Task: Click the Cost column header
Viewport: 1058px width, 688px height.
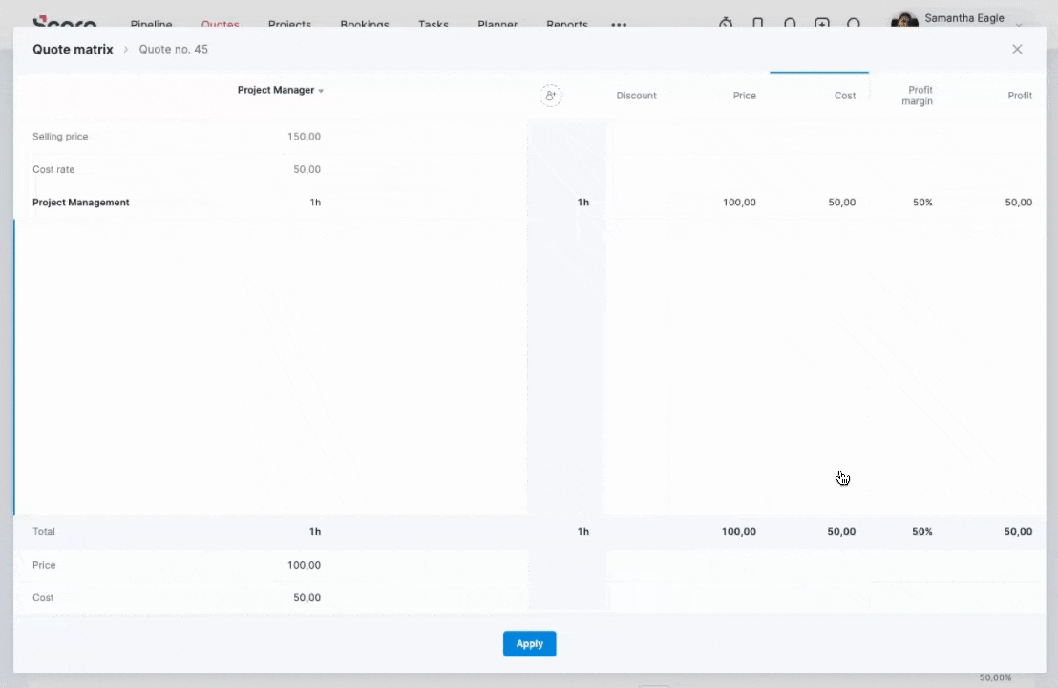Action: [845, 96]
